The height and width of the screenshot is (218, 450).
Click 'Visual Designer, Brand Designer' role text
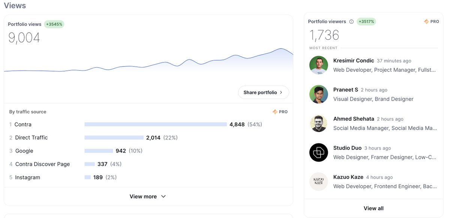click(373, 99)
